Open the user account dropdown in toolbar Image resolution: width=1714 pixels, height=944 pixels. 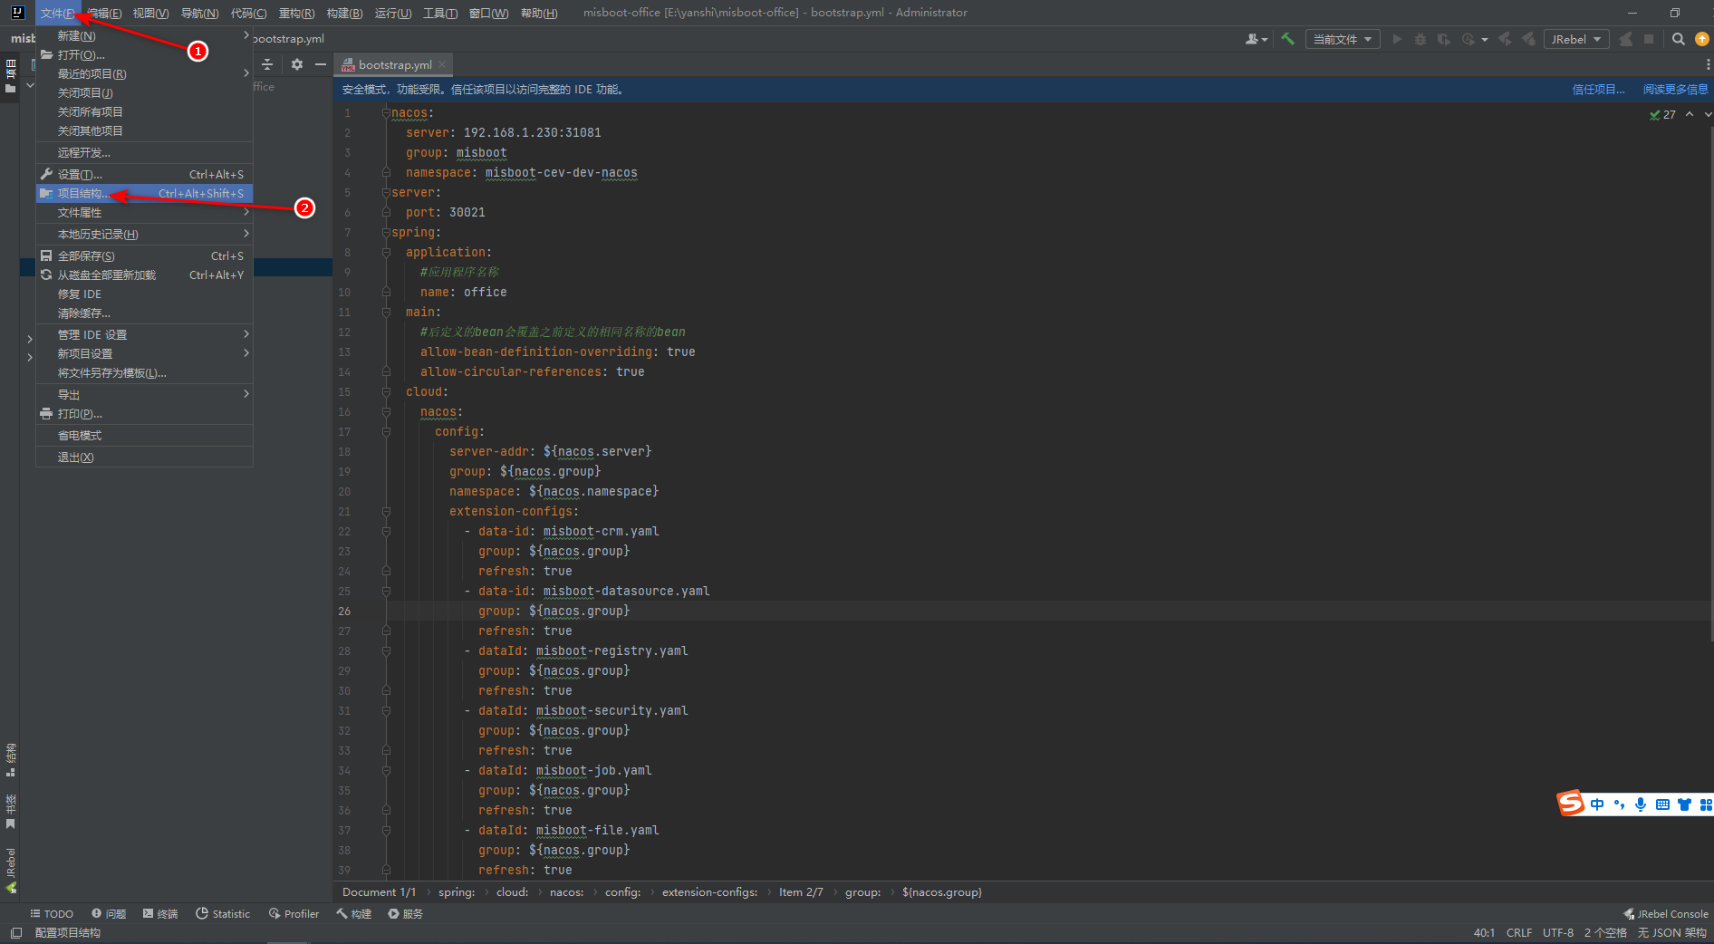pos(1256,39)
